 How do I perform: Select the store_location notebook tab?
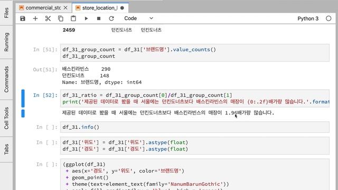pyautogui.click(x=100, y=8)
